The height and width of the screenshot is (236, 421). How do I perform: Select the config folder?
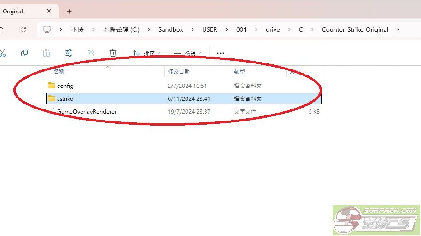pyautogui.click(x=184, y=86)
